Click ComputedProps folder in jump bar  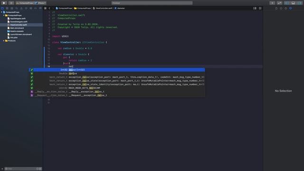[82, 9]
